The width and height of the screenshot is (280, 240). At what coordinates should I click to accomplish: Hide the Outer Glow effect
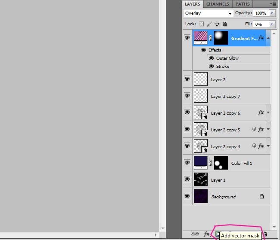pyautogui.click(x=211, y=58)
